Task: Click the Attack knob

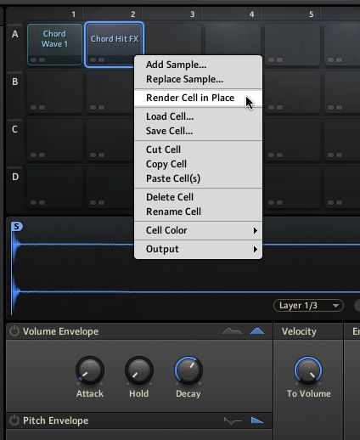Action: pos(90,370)
